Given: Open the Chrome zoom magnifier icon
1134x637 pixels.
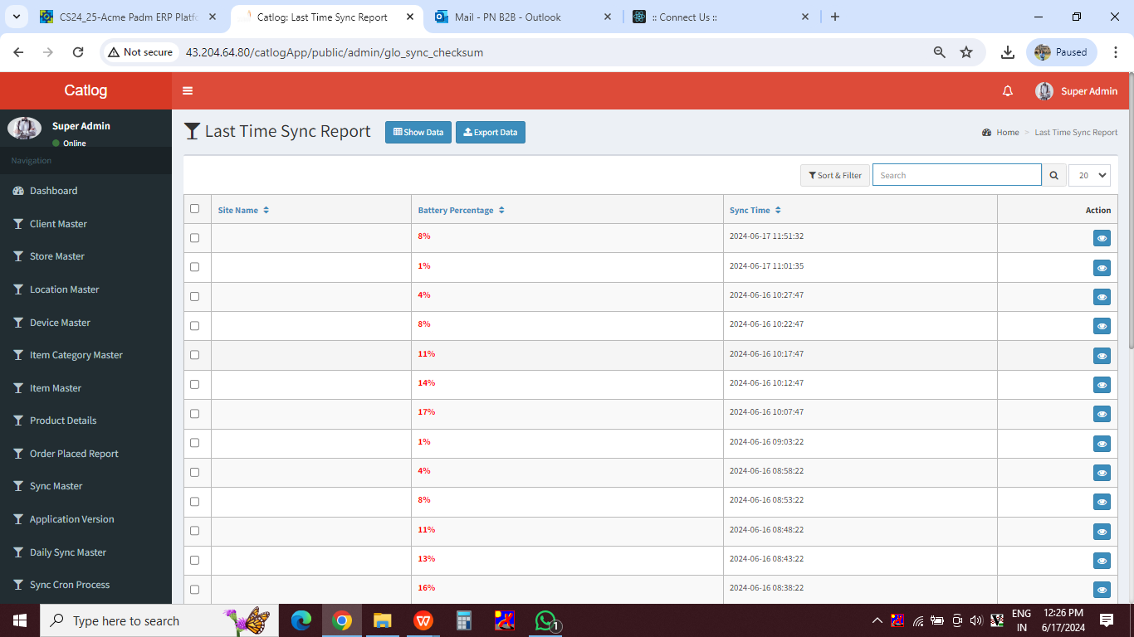Looking at the screenshot, I should pyautogui.click(x=940, y=52).
